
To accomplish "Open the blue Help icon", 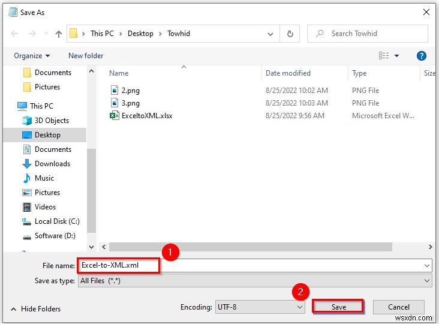I will (422, 56).
